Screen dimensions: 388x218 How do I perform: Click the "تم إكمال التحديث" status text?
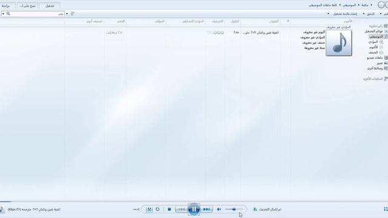(x=270, y=210)
